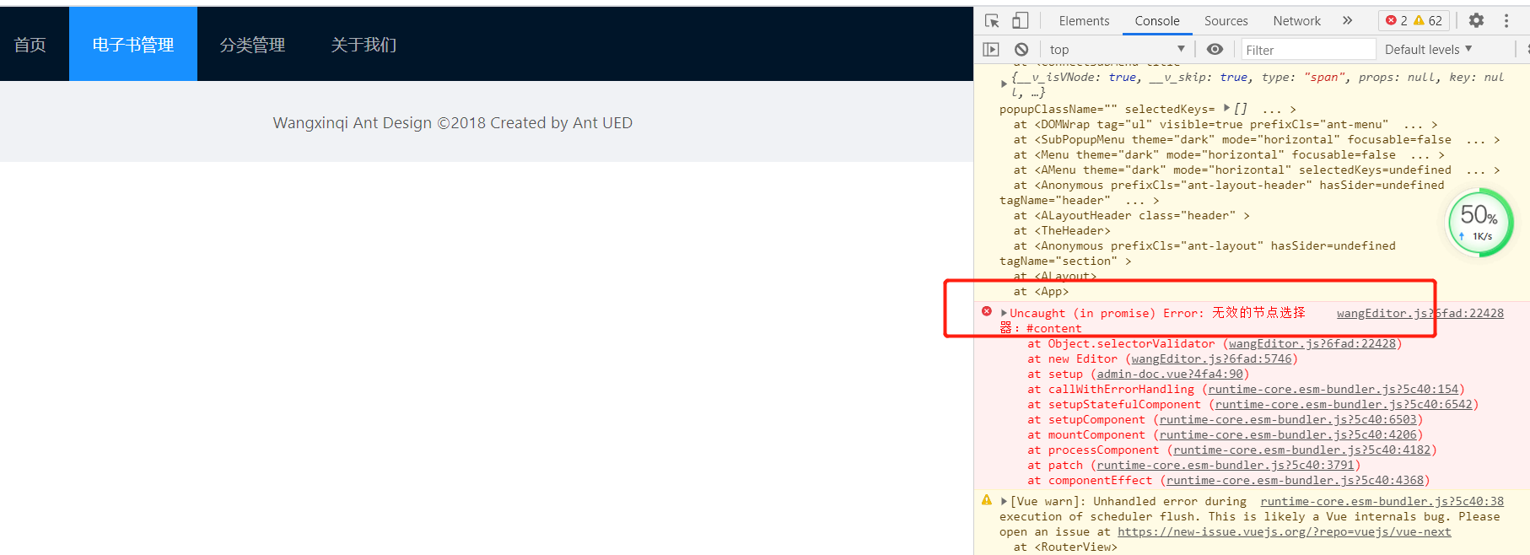1530x555 pixels.
Task: Click the Wangxinqi Ant Design footer text
Action: tap(452, 123)
